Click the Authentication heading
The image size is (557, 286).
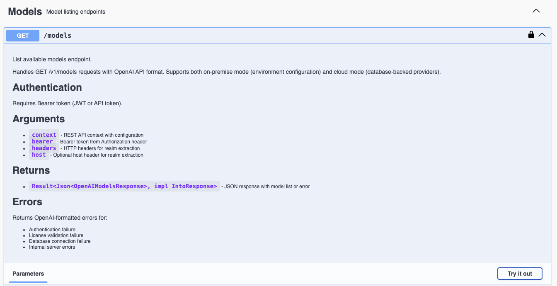47,87
